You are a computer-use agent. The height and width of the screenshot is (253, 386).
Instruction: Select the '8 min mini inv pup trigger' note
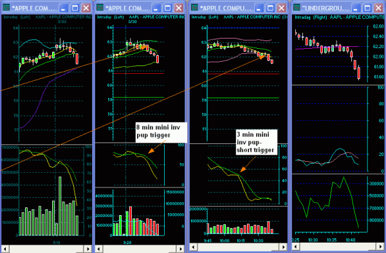click(161, 132)
